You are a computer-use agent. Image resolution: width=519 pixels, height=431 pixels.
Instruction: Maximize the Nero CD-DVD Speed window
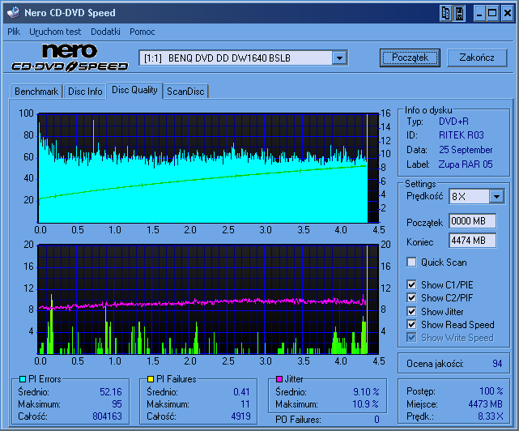492,14
